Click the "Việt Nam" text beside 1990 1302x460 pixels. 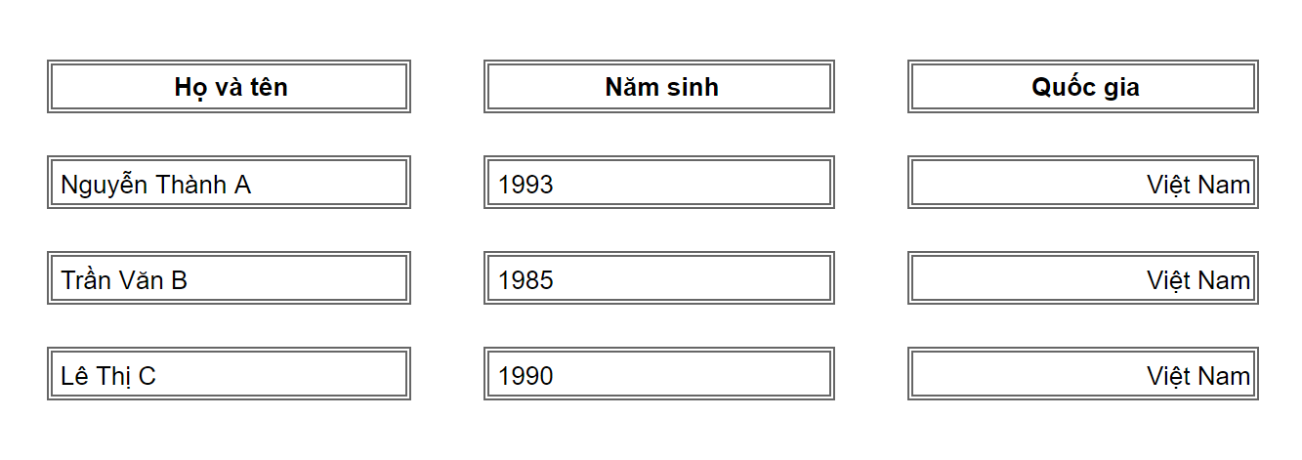pyautogui.click(x=1198, y=376)
